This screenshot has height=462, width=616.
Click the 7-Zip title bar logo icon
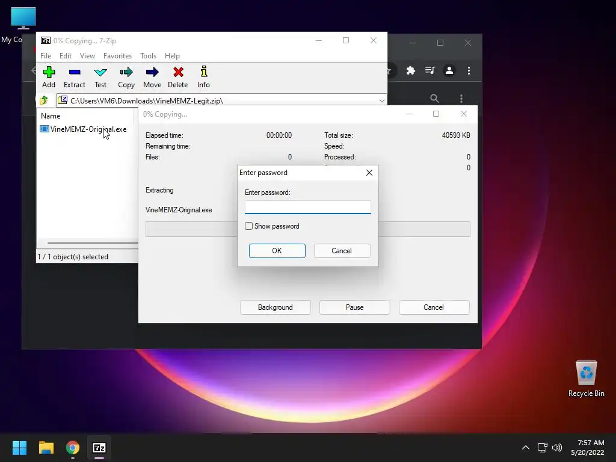pos(46,40)
